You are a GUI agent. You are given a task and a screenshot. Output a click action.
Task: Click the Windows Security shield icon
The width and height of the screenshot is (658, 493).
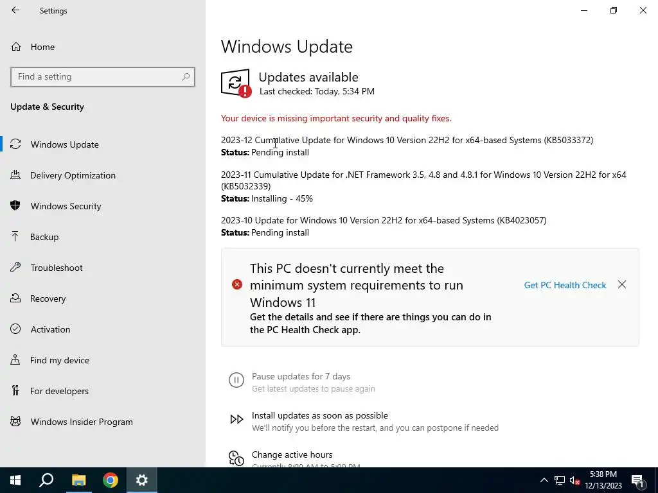coord(15,205)
